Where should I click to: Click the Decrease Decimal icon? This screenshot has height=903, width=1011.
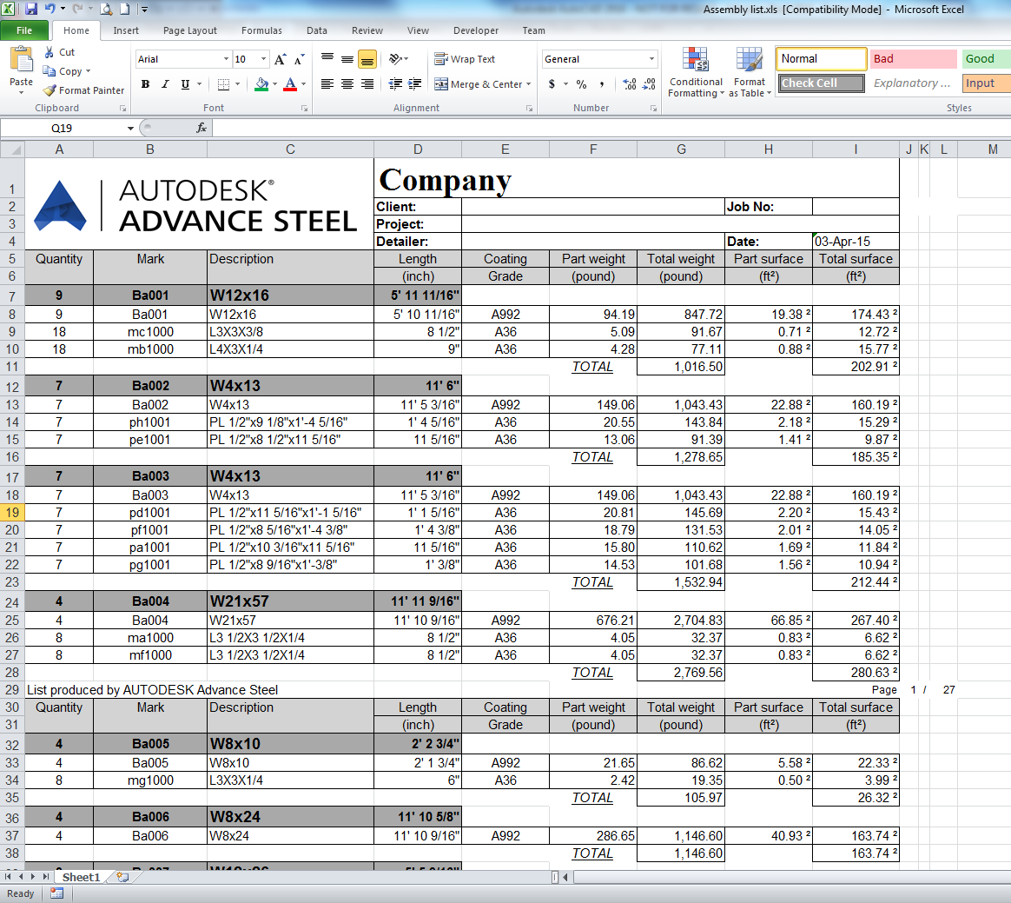(650, 83)
